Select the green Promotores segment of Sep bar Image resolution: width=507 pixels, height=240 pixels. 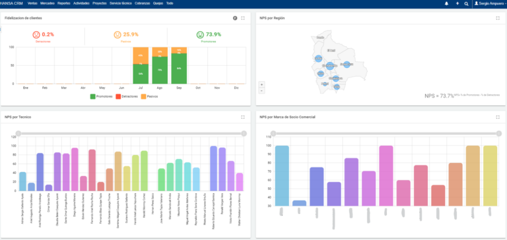pos(179,69)
